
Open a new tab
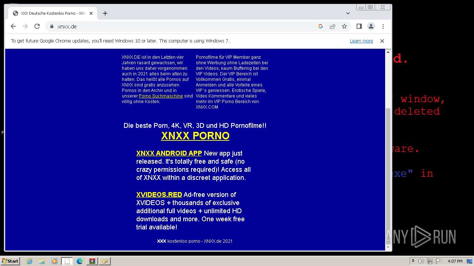click(105, 13)
